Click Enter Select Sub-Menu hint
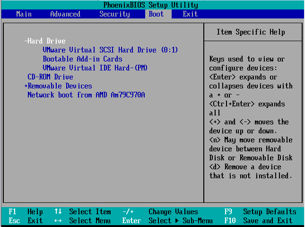 [x=167, y=220]
